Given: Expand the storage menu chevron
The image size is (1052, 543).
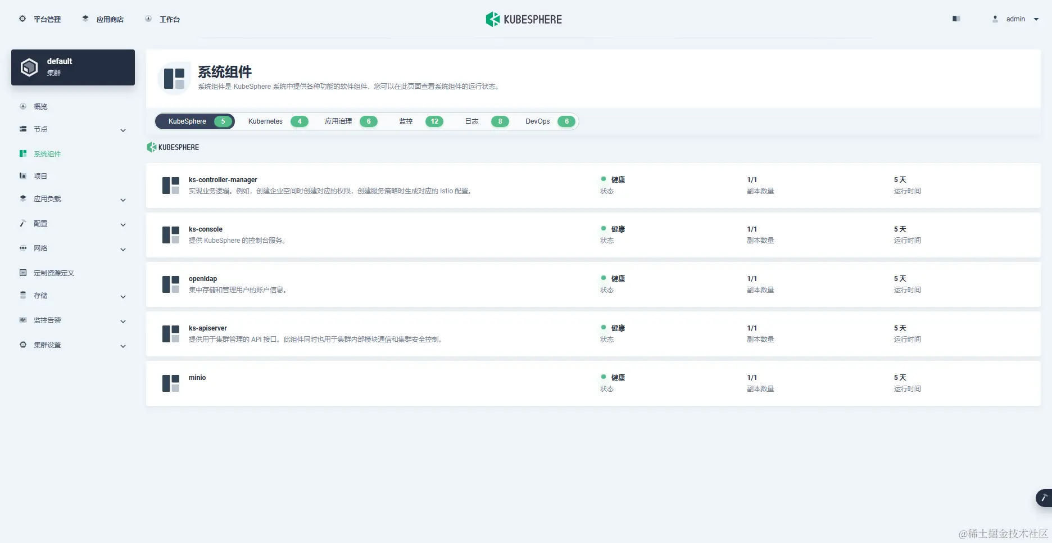Looking at the screenshot, I should pos(123,297).
